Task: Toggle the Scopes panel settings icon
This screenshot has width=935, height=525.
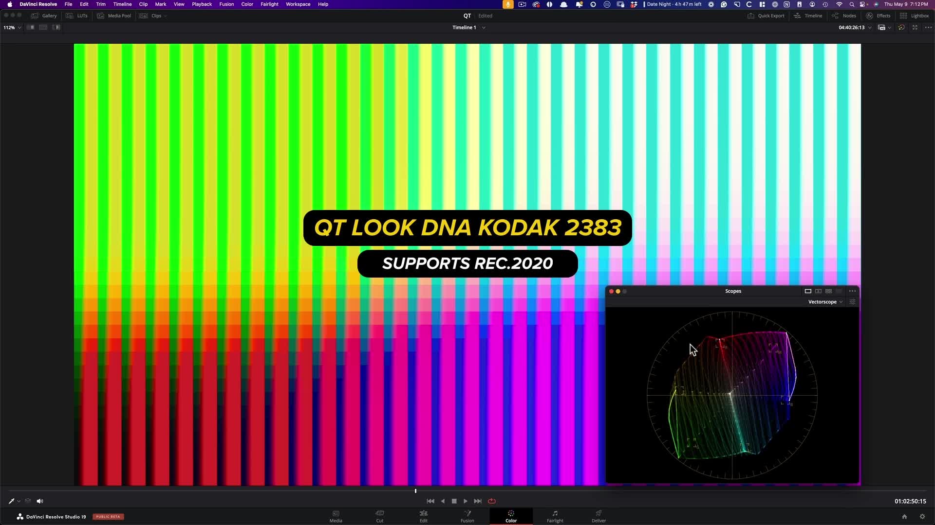Action: 852,302
